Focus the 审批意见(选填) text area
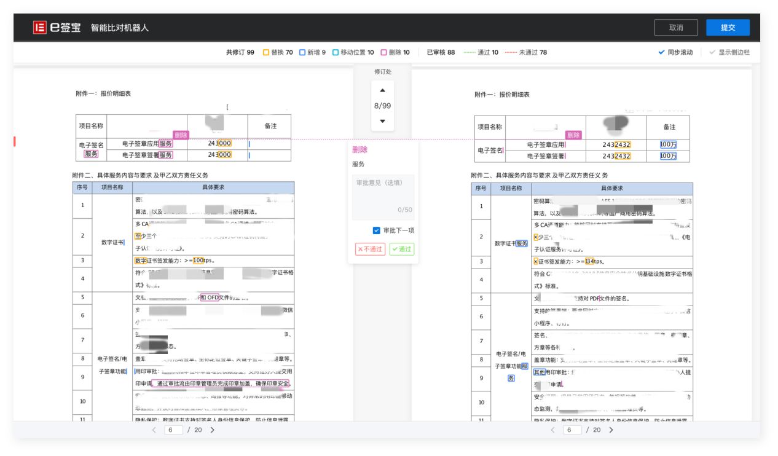 (x=383, y=197)
